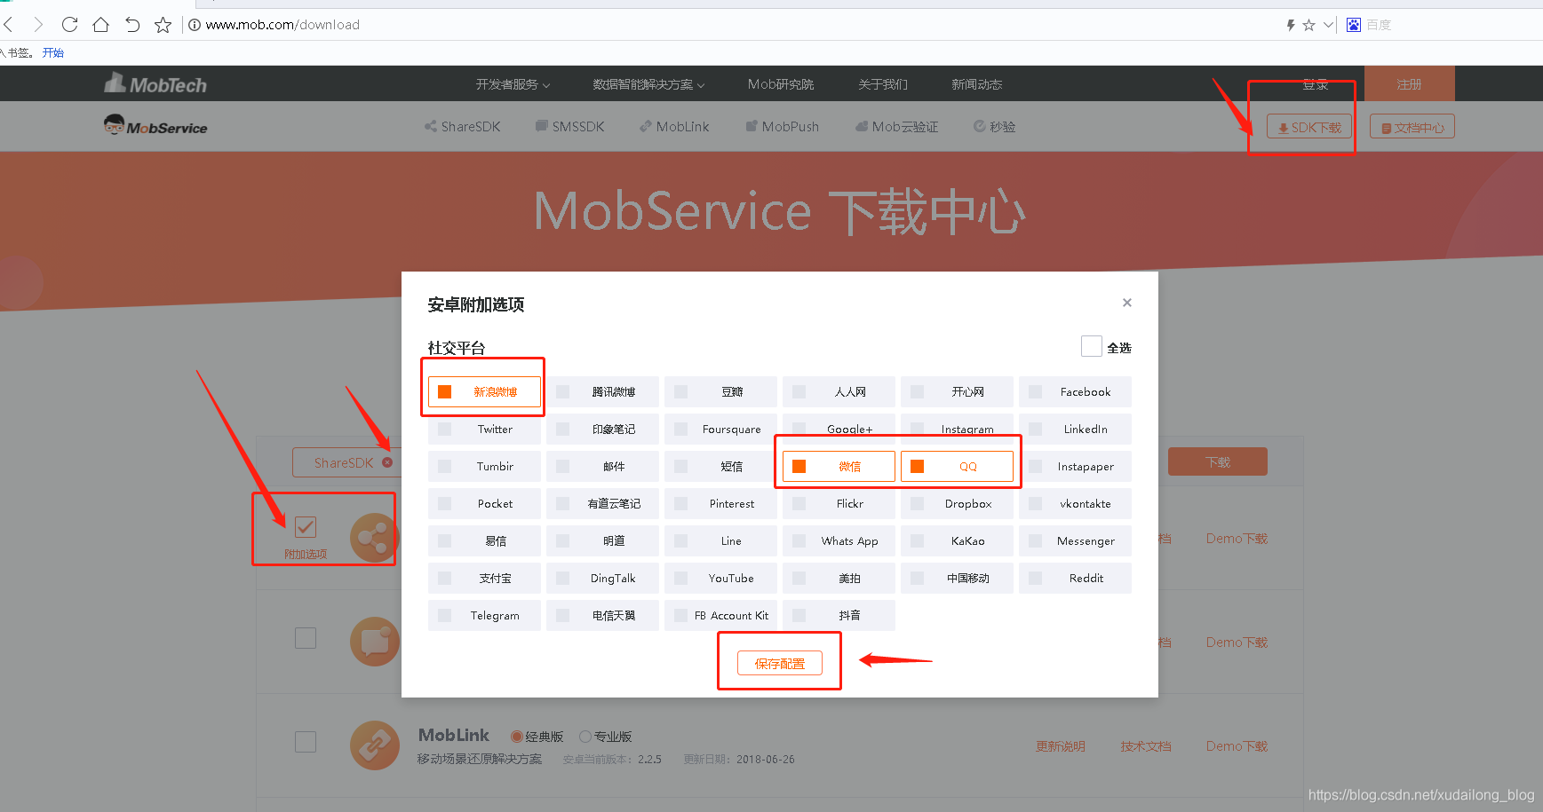The width and height of the screenshot is (1543, 812).
Task: Check the DingTalk platform option
Action: (602, 578)
